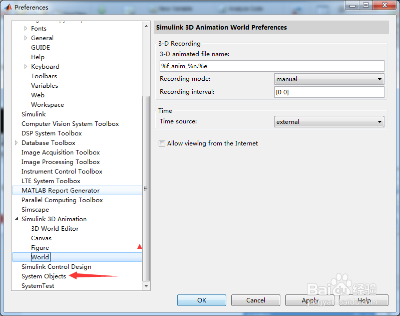Select Workspace preferences
The height and width of the screenshot is (316, 400).
pos(48,104)
